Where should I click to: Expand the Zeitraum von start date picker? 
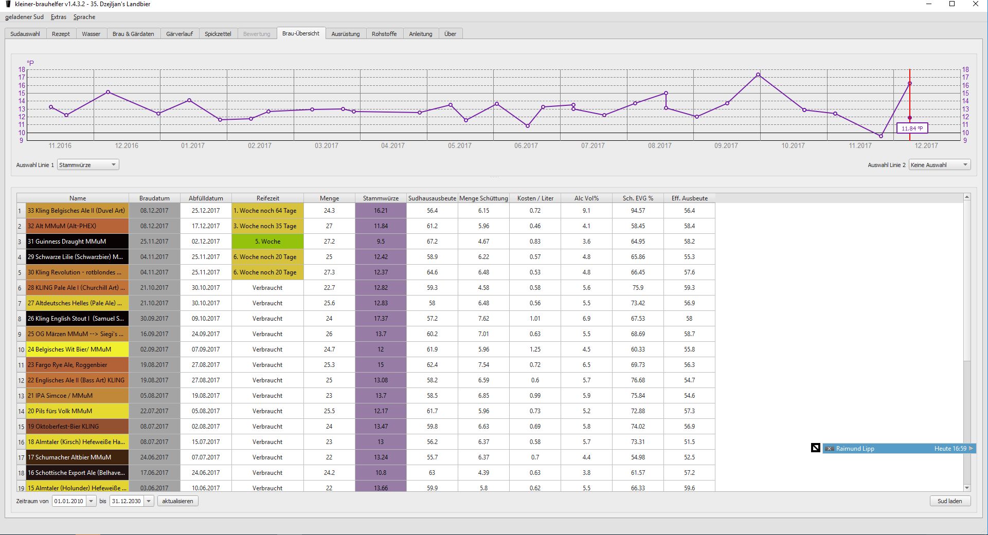pyautogui.click(x=91, y=501)
